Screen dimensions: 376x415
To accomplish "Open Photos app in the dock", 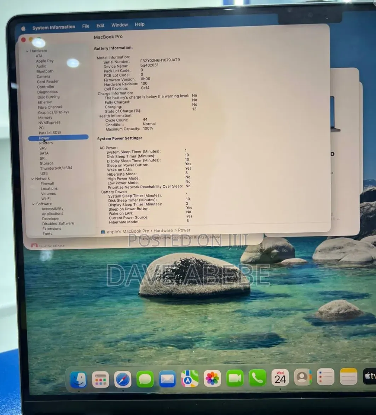I will point(212,378).
